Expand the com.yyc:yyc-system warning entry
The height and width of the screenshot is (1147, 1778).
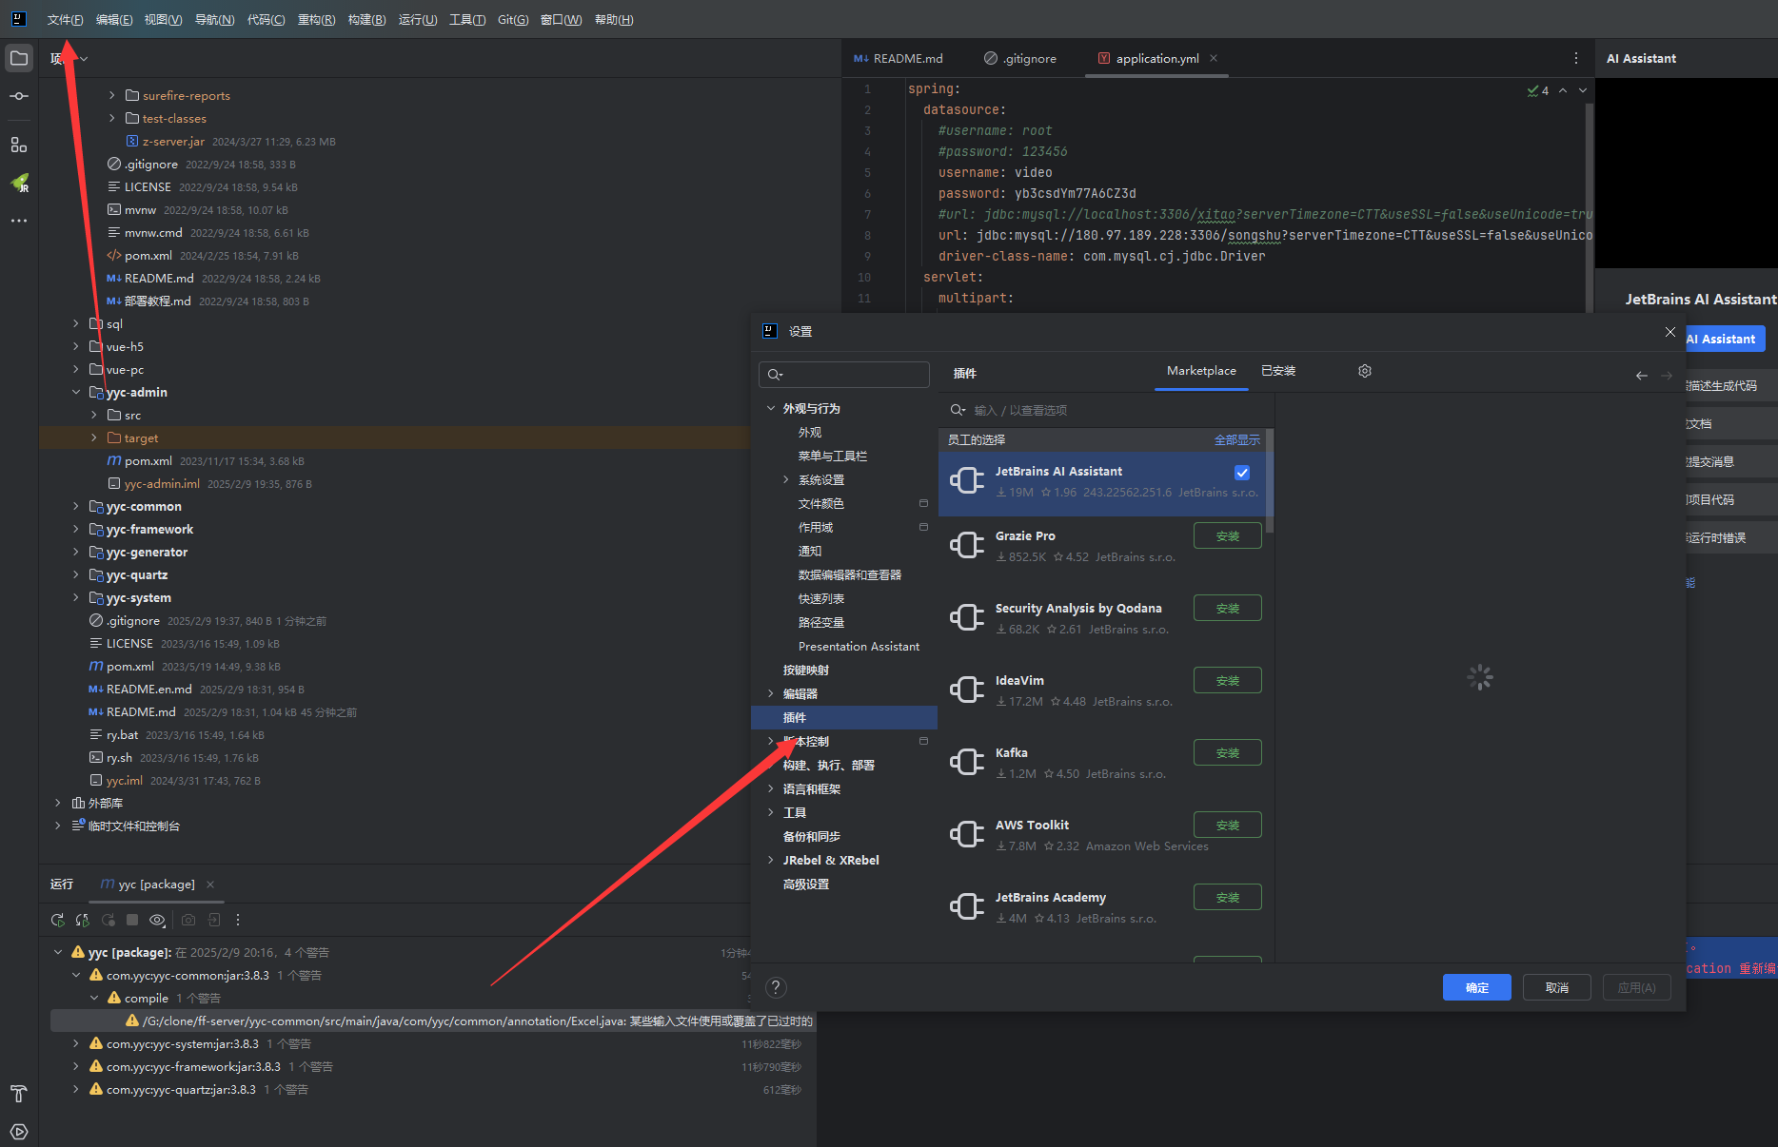pyautogui.click(x=76, y=1043)
